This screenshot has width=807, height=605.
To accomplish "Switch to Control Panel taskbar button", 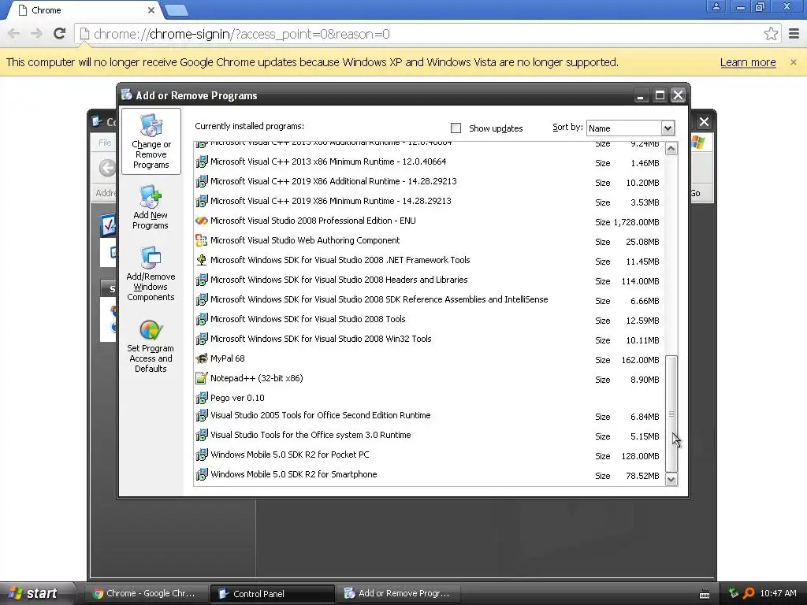I will tap(273, 594).
